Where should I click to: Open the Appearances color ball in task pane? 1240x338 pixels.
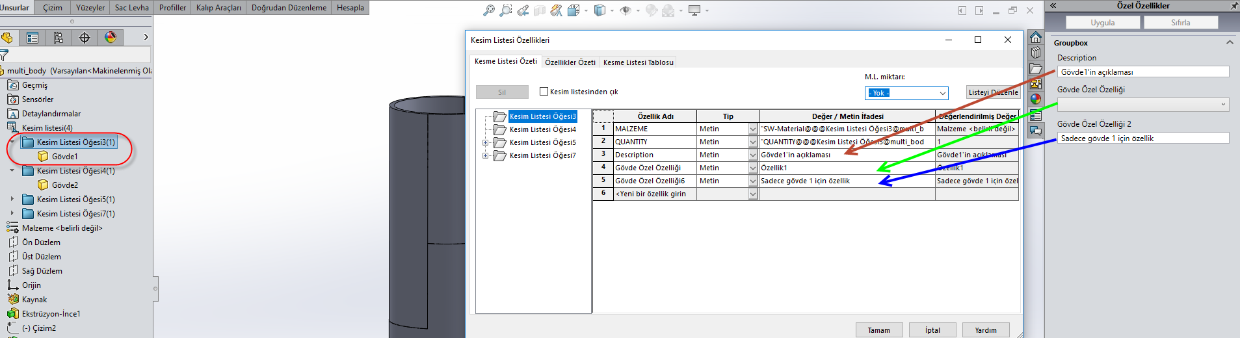pos(1036,99)
